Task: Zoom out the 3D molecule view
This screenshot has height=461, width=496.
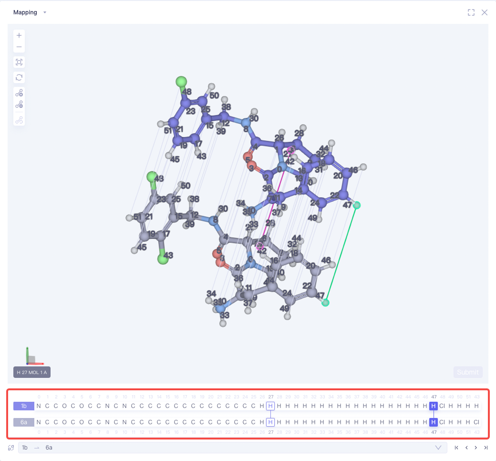Action: click(19, 47)
